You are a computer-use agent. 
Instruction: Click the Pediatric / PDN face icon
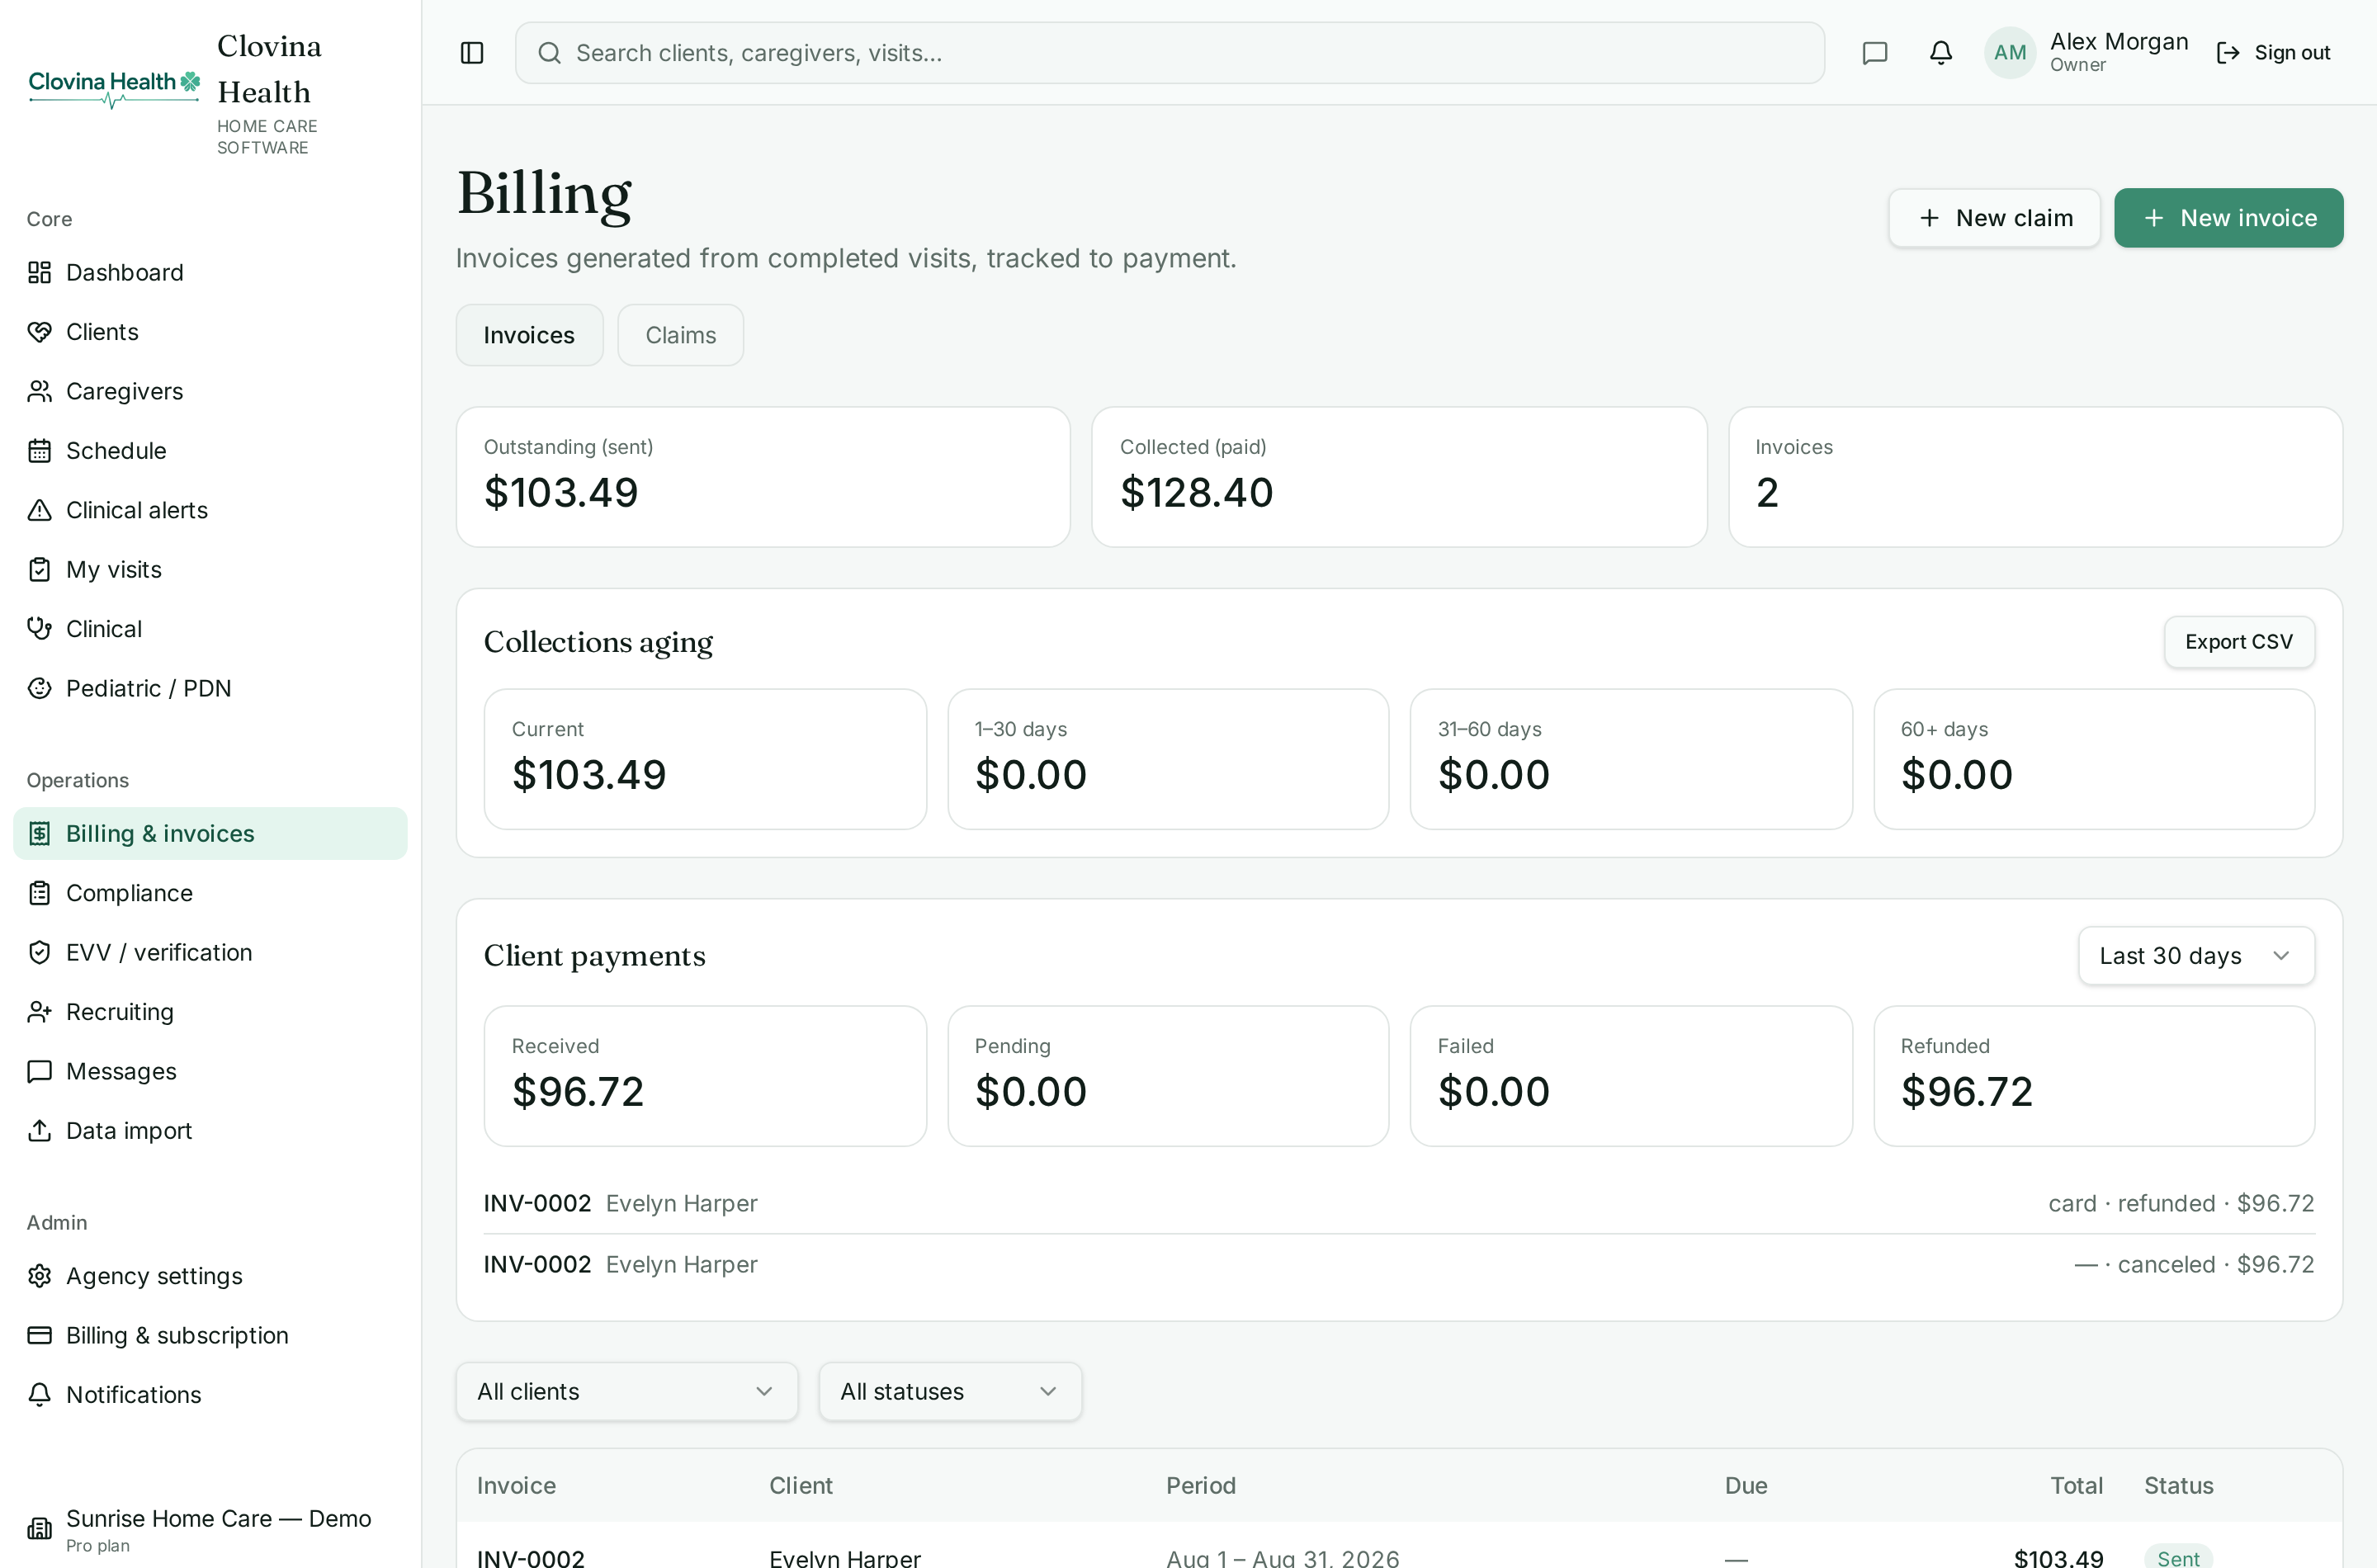pyautogui.click(x=39, y=688)
